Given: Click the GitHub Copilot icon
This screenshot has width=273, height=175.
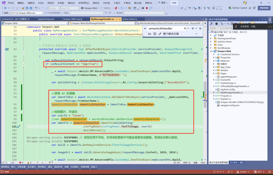Looking at the screenshot, I should (230, 8).
